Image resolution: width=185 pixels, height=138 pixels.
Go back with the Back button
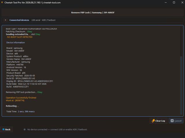[x=6, y=129]
